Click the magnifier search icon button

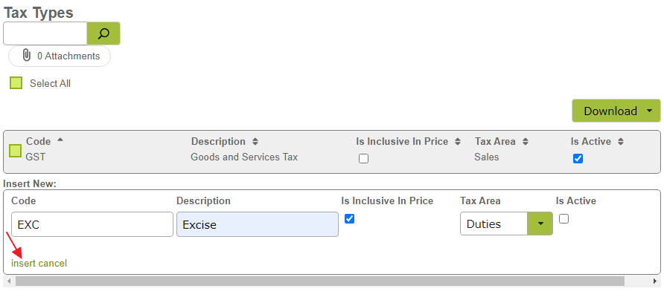[103, 33]
